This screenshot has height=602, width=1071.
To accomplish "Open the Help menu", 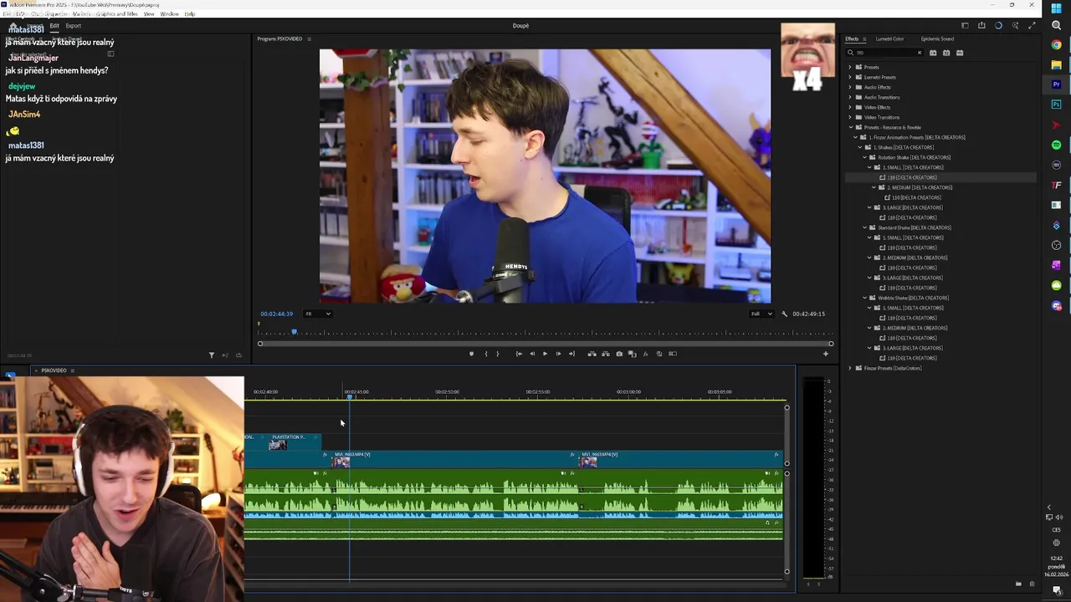I will [x=189, y=14].
